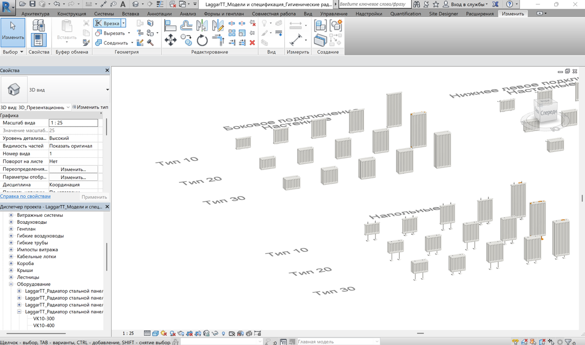Toggle the Unlocked 3D View house icon
The height and width of the screenshot is (345, 585).
coord(206,333)
